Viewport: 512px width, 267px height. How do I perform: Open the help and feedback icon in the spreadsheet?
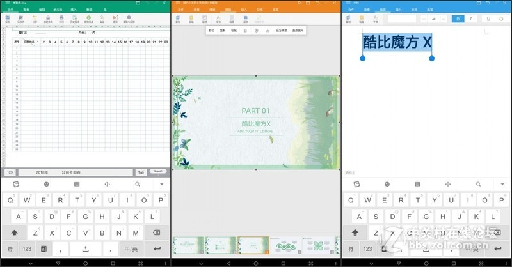[x=129, y=19]
